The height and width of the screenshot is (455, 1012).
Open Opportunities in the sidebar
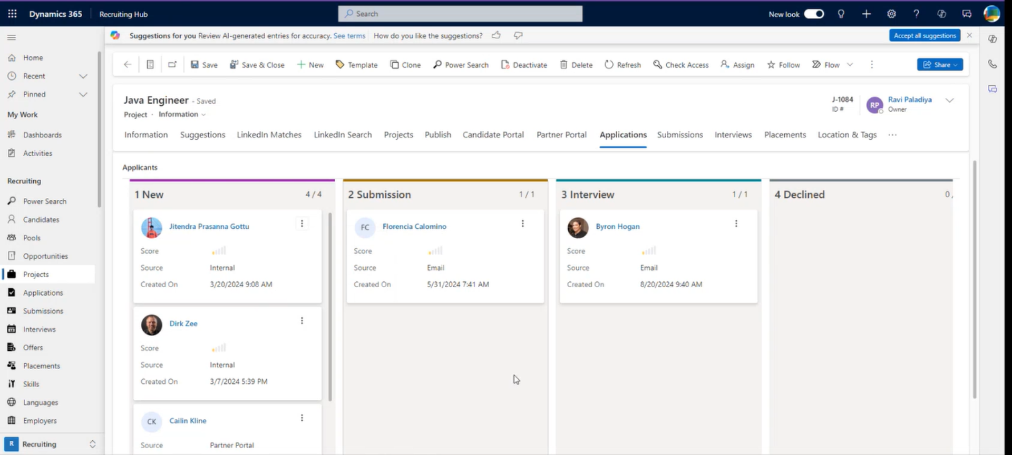[45, 257]
